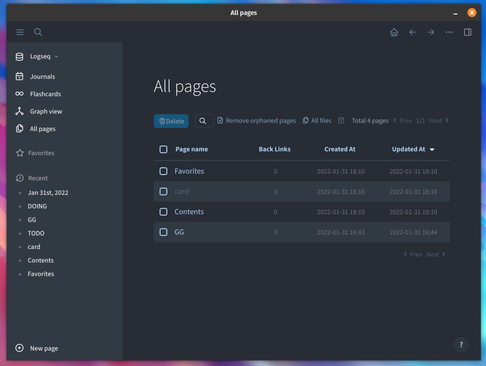Open Flashcards from the sidebar
The width and height of the screenshot is (486, 366).
(x=45, y=94)
